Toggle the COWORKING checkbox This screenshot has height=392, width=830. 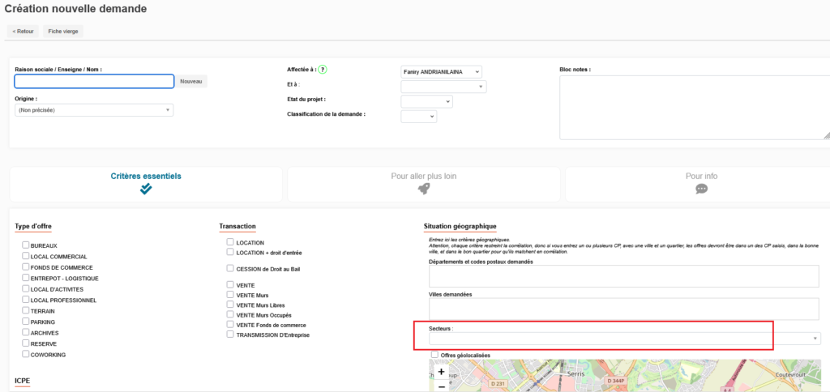point(26,354)
